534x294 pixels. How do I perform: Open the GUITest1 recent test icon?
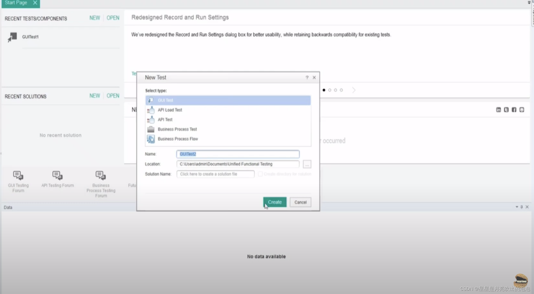point(12,37)
